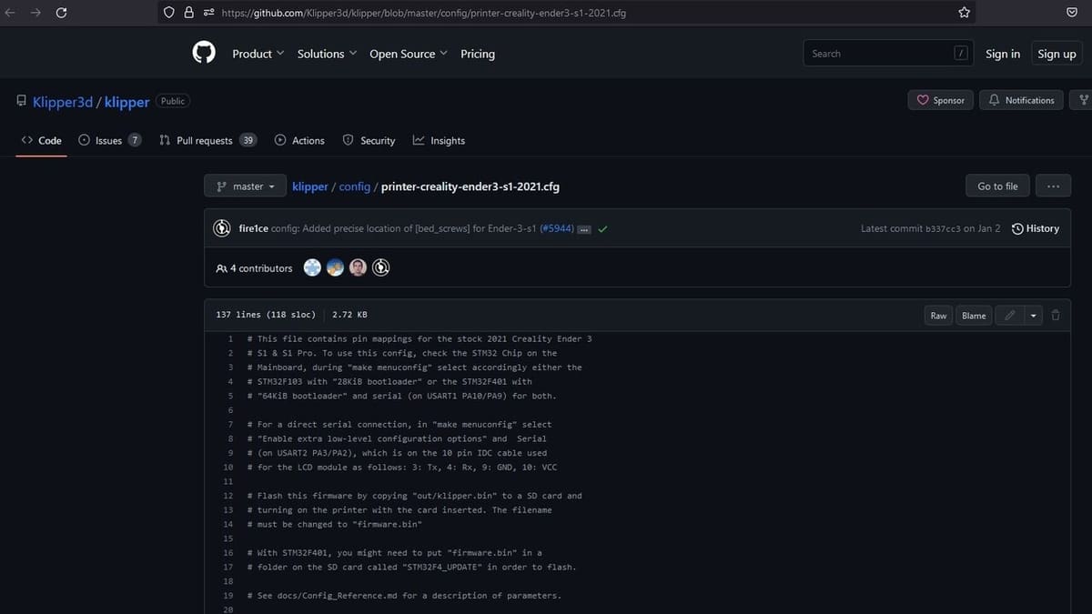This screenshot has width=1092, height=614.
Task: Switch to the Insights tab
Action: 439,140
